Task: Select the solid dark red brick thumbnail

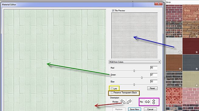Action: (191, 46)
